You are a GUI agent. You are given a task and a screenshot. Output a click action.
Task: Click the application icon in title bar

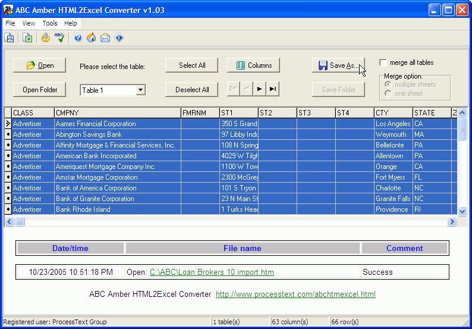click(x=8, y=10)
